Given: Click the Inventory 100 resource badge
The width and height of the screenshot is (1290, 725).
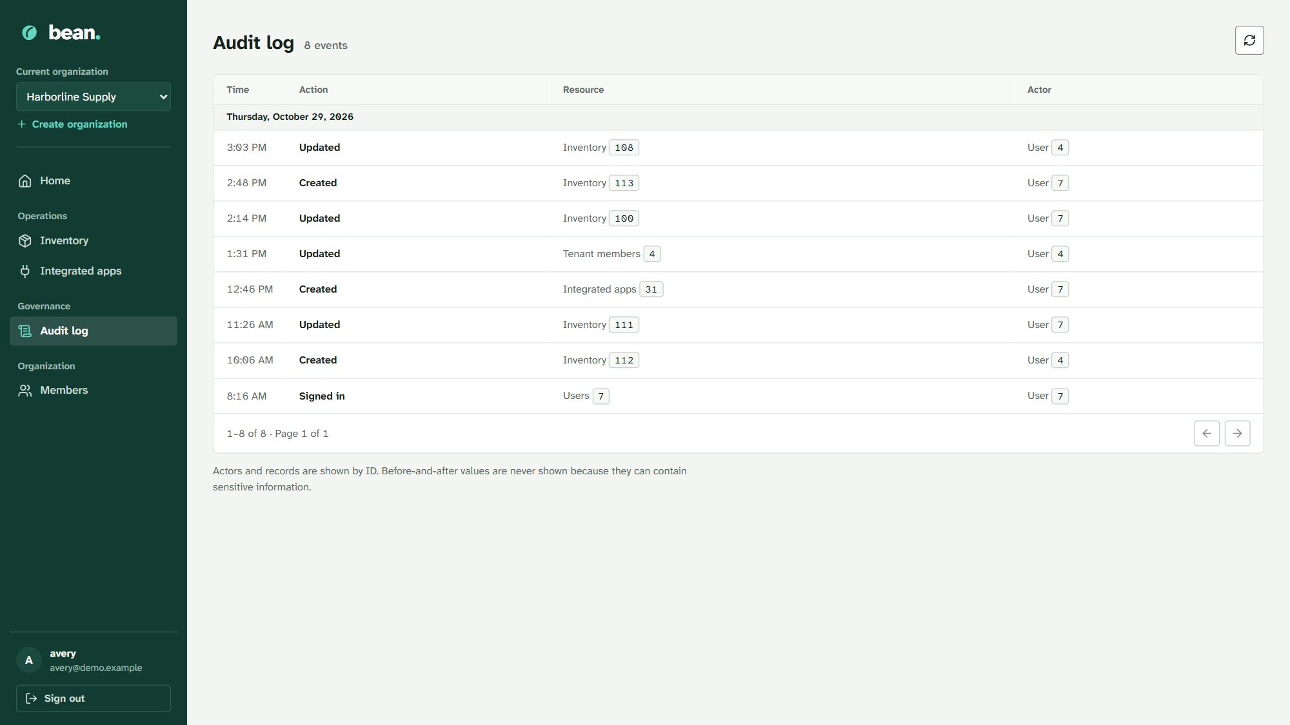Looking at the screenshot, I should tap(624, 218).
